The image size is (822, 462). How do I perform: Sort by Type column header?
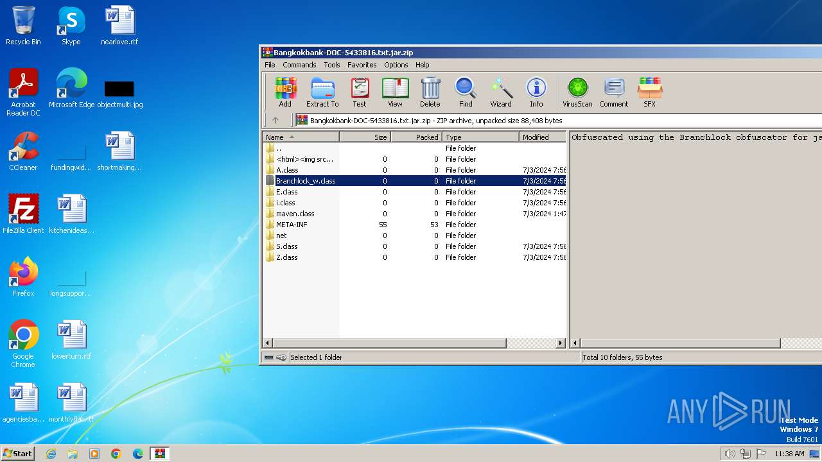click(480, 137)
